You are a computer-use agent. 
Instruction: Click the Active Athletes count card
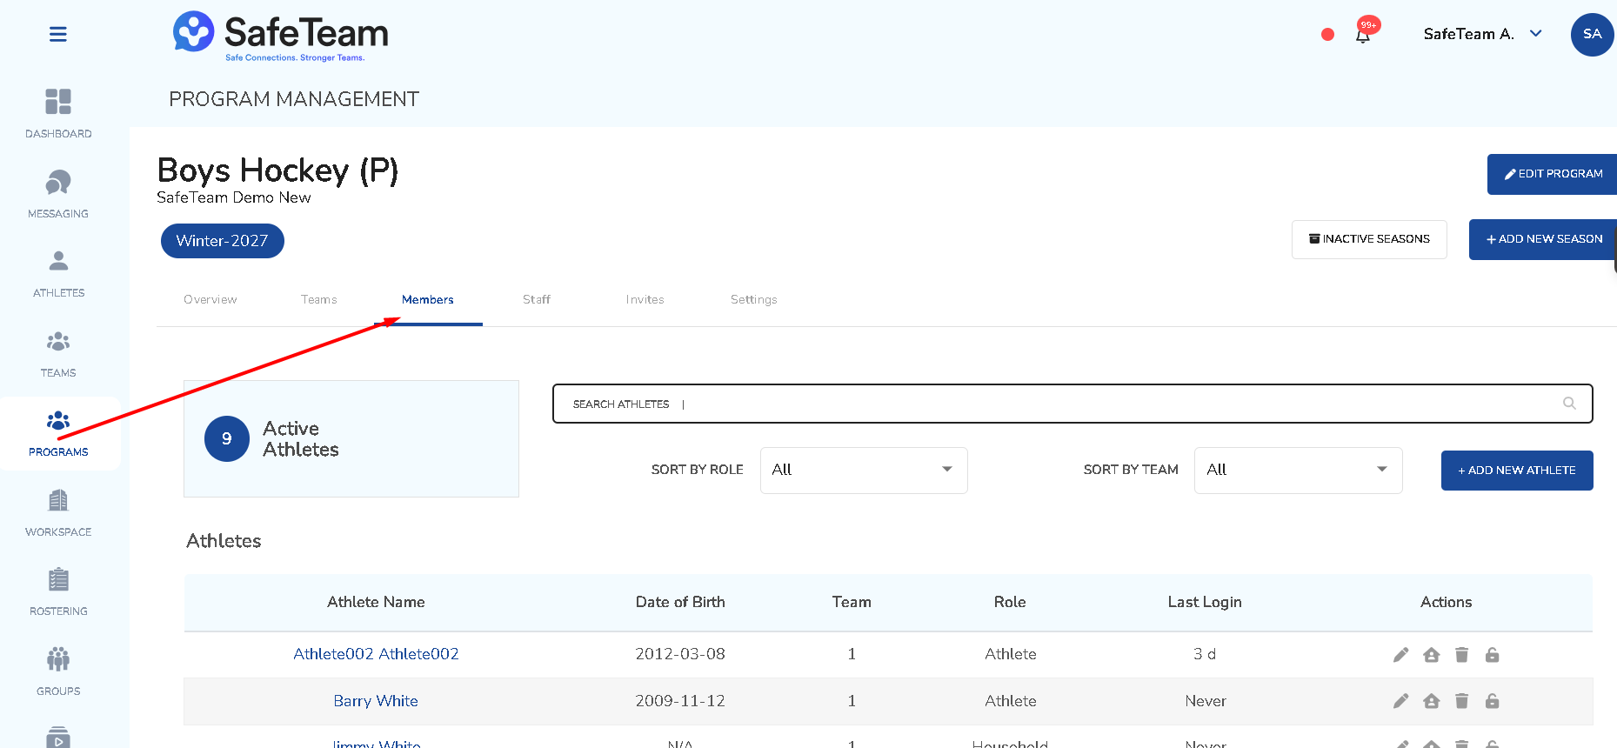pyautogui.click(x=351, y=438)
